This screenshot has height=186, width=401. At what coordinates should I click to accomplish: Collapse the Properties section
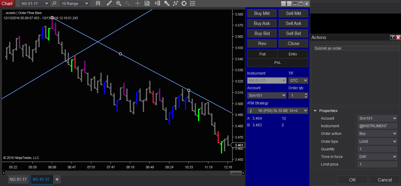click(x=315, y=111)
